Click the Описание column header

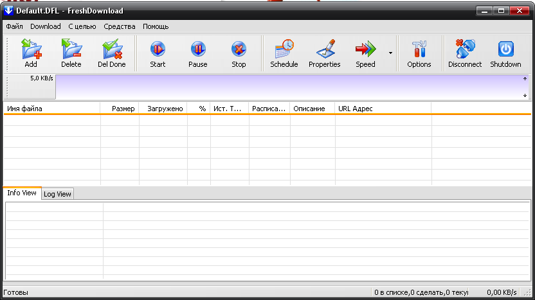pos(313,109)
